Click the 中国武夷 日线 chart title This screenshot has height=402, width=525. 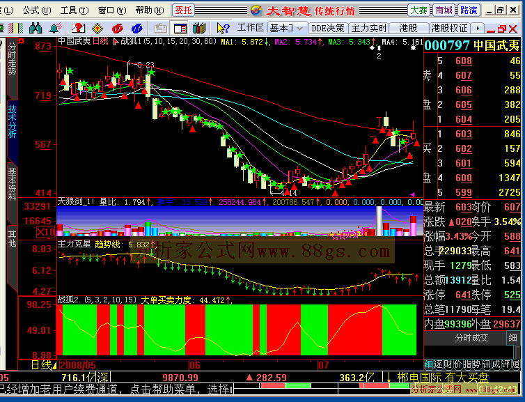coord(83,41)
